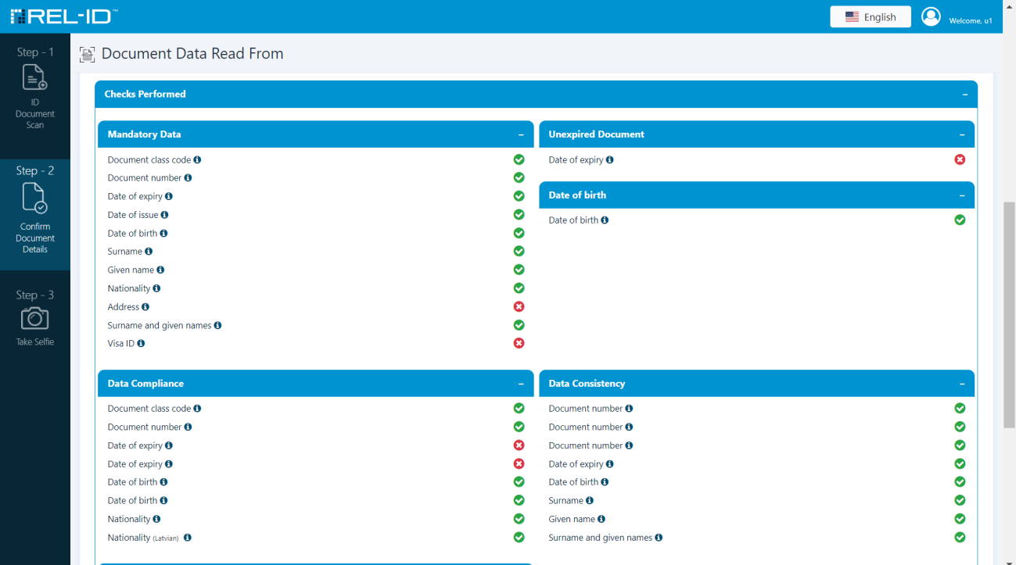Click info icon beside Data Consistency Date of birth
Screen dimensions: 1016x565
tap(605, 482)
